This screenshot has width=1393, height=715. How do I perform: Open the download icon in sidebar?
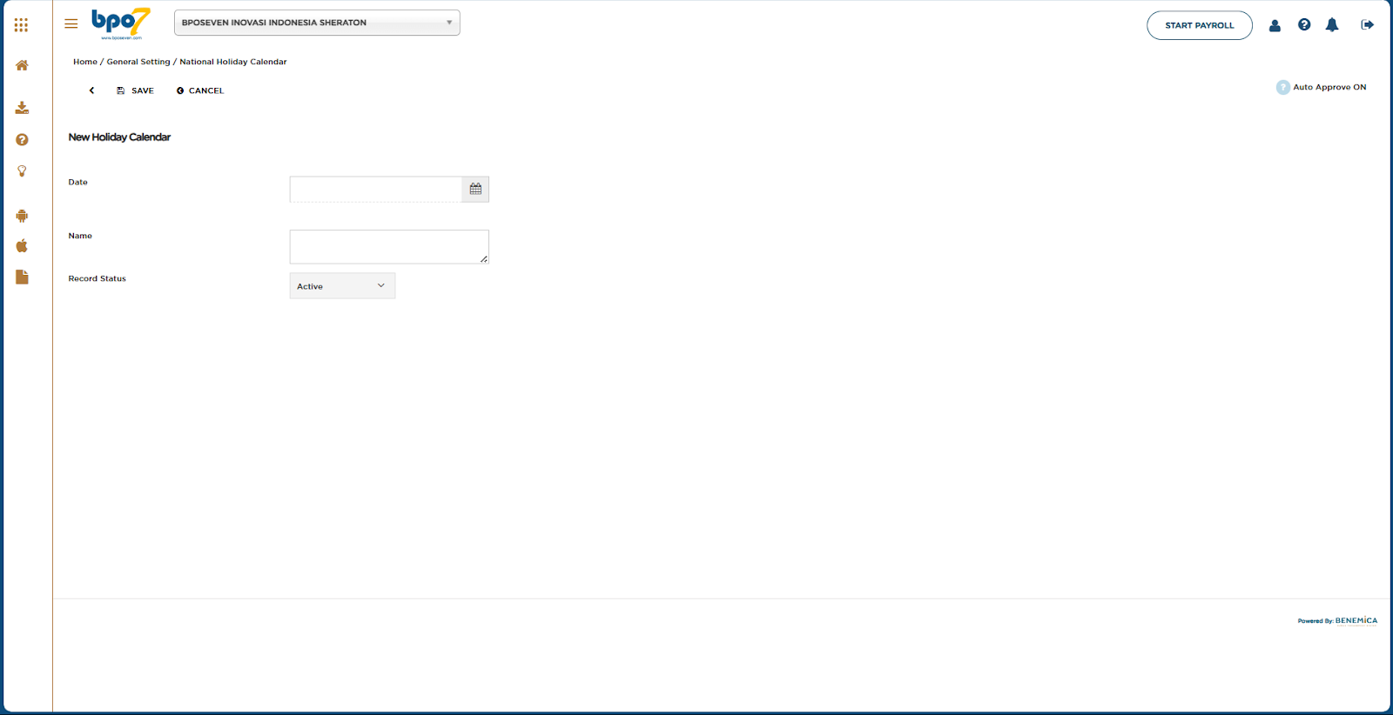[x=22, y=108]
